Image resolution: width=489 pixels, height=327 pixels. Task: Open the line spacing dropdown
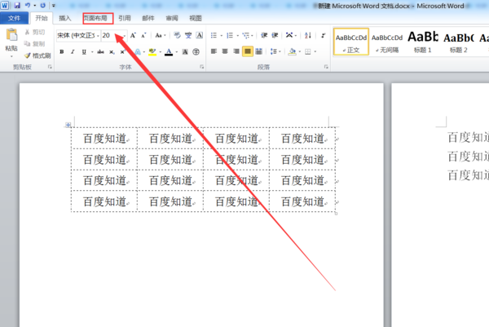tap(275, 51)
